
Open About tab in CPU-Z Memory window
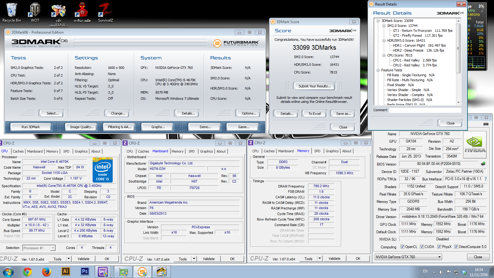point(347,151)
